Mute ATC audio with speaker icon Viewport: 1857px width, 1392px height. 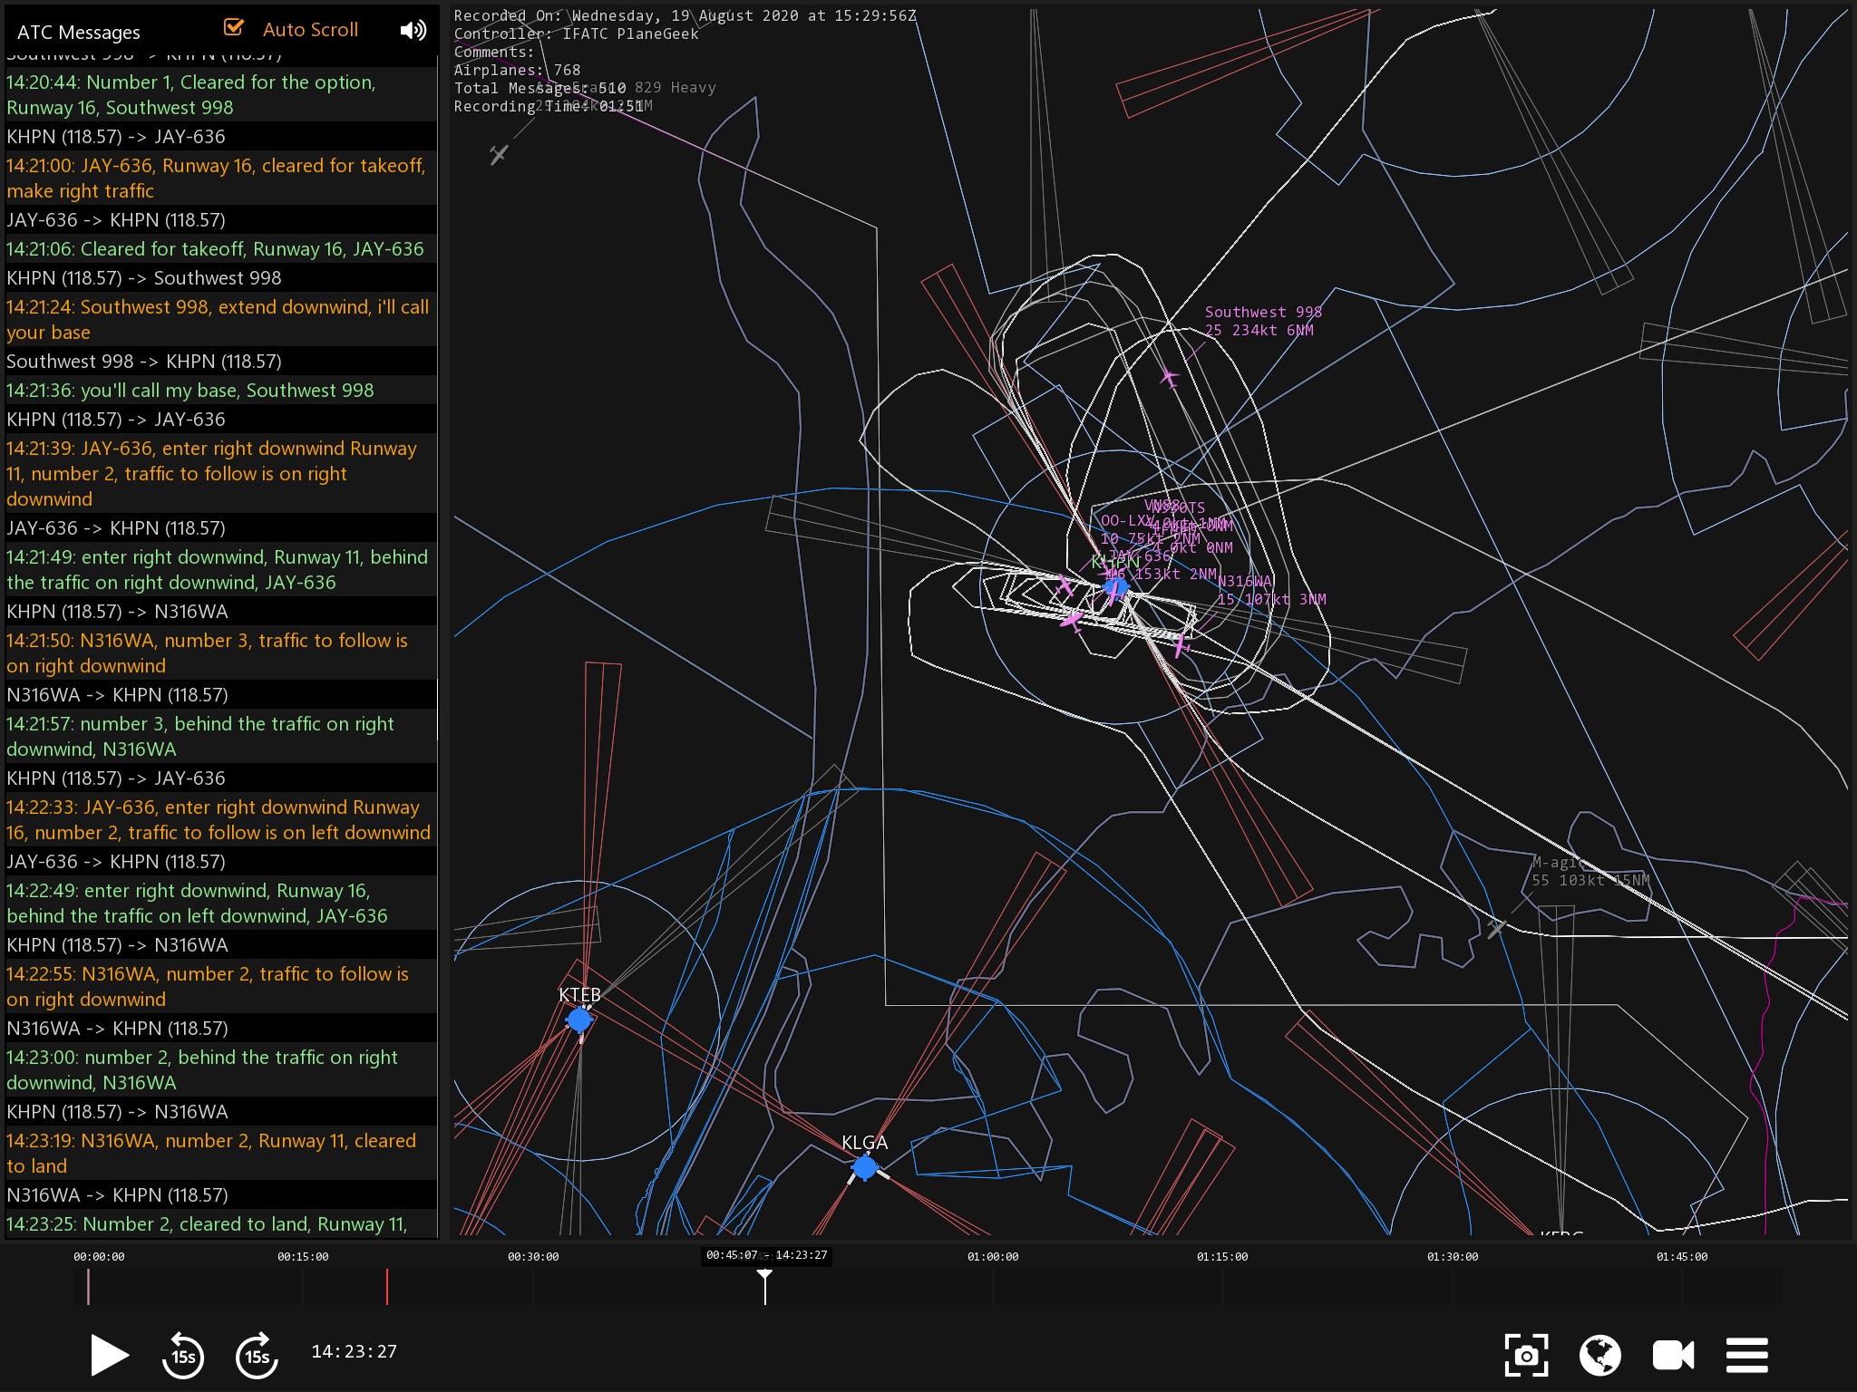click(413, 30)
